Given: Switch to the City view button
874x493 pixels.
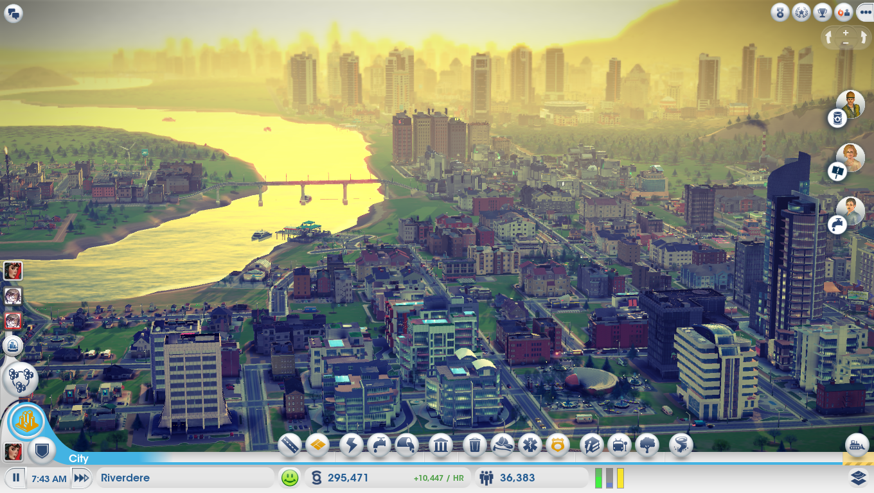Looking at the screenshot, I should [26, 422].
